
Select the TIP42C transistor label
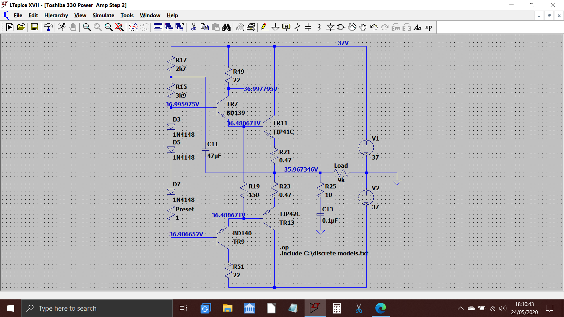click(x=290, y=214)
